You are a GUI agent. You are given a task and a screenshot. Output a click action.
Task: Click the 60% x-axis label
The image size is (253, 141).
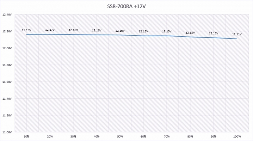pos(143,137)
